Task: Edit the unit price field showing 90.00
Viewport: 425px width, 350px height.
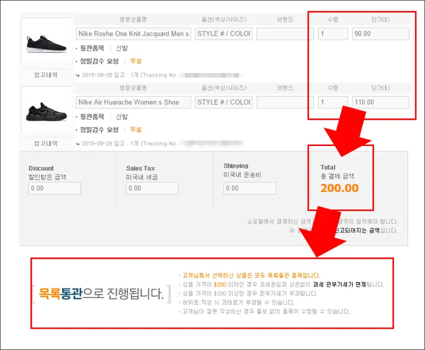Action: (380, 34)
